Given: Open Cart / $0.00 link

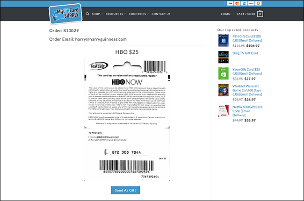Looking at the screenshot, I should coord(246,14).
